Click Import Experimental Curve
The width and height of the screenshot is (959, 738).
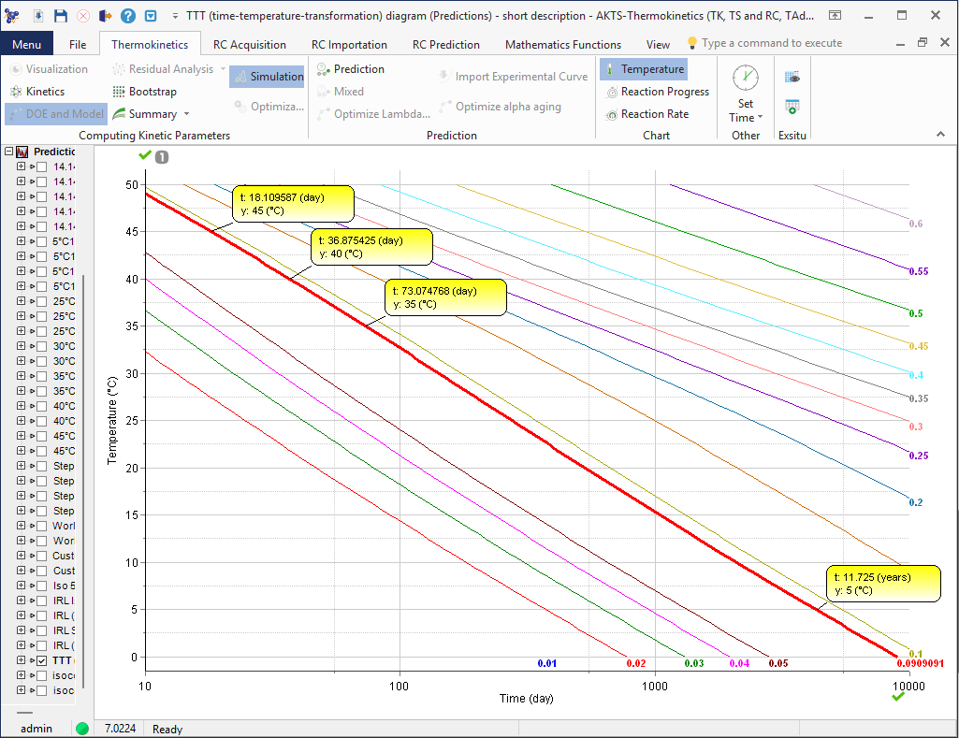(x=513, y=77)
